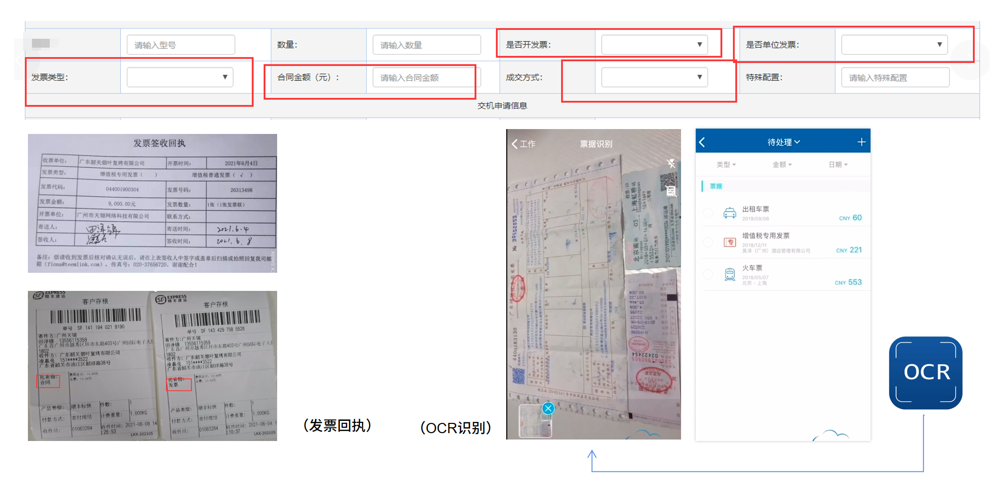Open the 类型 filter menu
Image resolution: width=990 pixels, height=484 pixels.
[x=726, y=165]
